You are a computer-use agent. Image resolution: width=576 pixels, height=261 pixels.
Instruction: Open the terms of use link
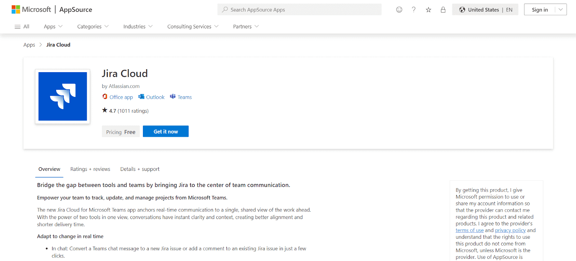469,230
